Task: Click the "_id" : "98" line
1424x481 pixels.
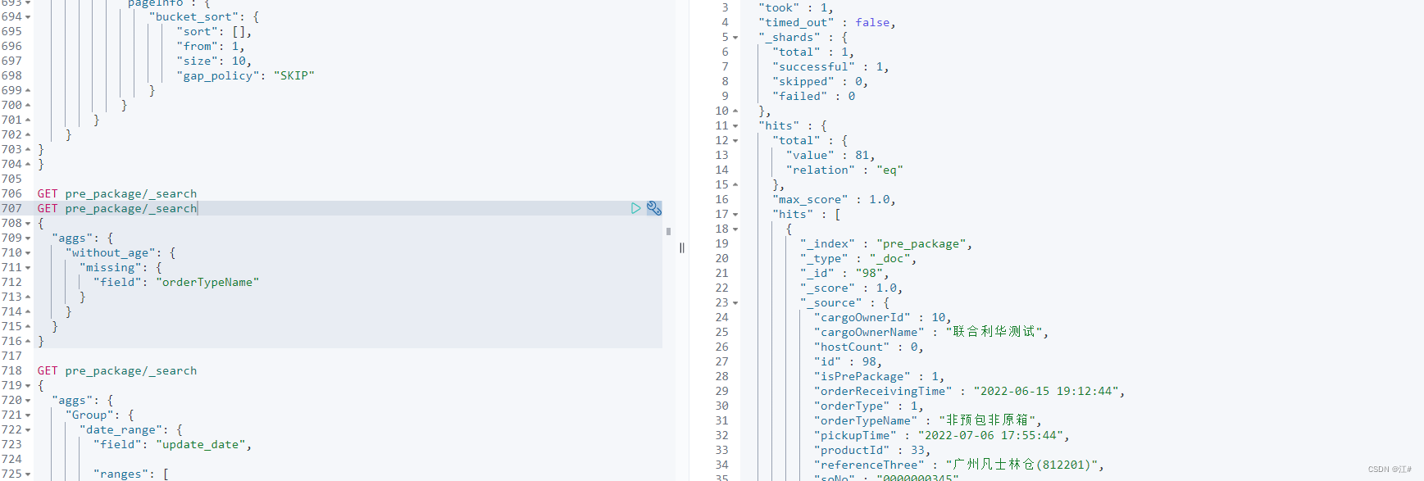Action: (x=844, y=273)
